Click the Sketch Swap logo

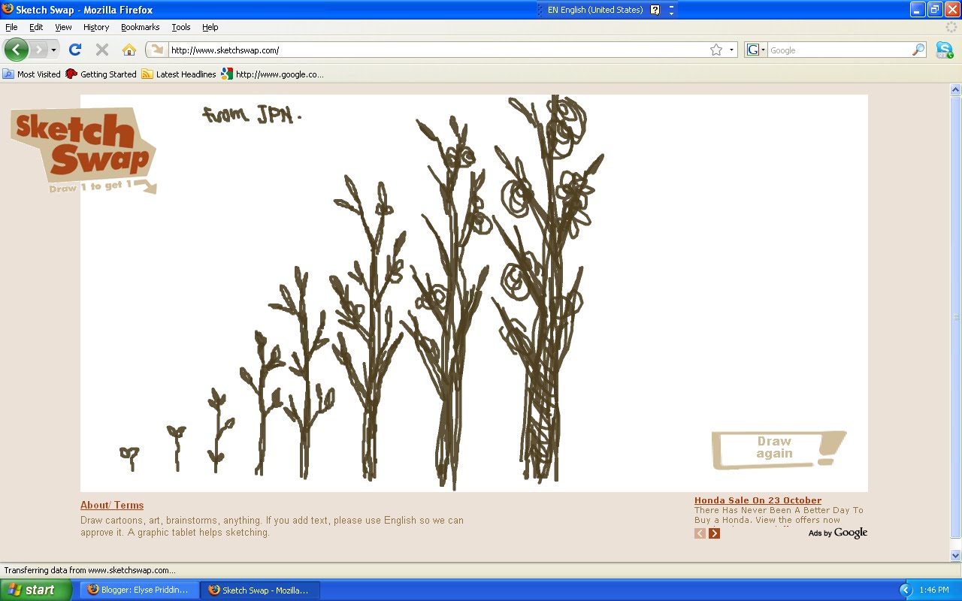click(x=83, y=150)
